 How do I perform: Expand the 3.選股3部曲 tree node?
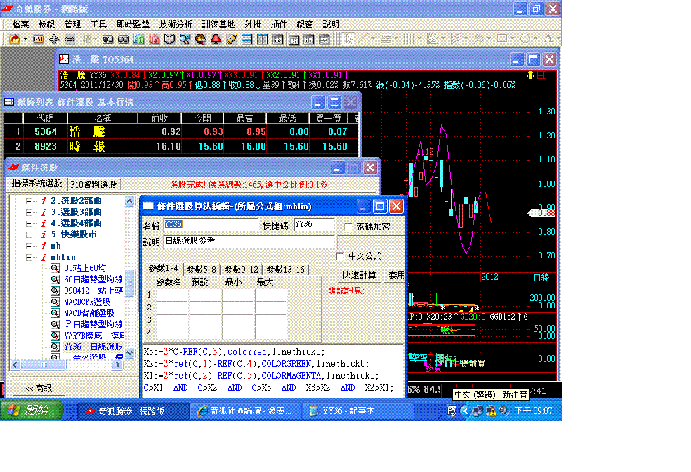(29, 212)
